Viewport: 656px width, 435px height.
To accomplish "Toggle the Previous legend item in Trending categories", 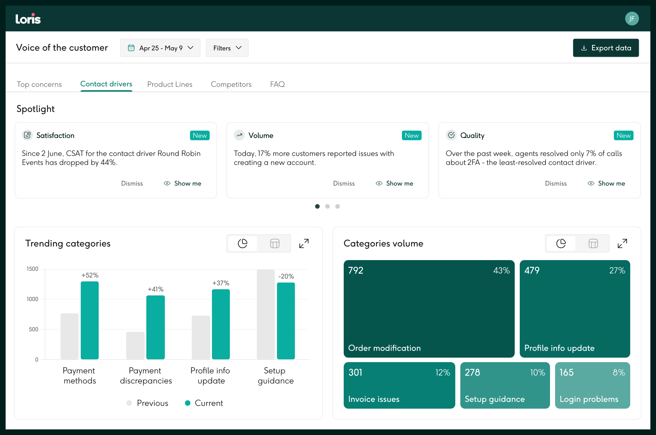I will (x=147, y=403).
